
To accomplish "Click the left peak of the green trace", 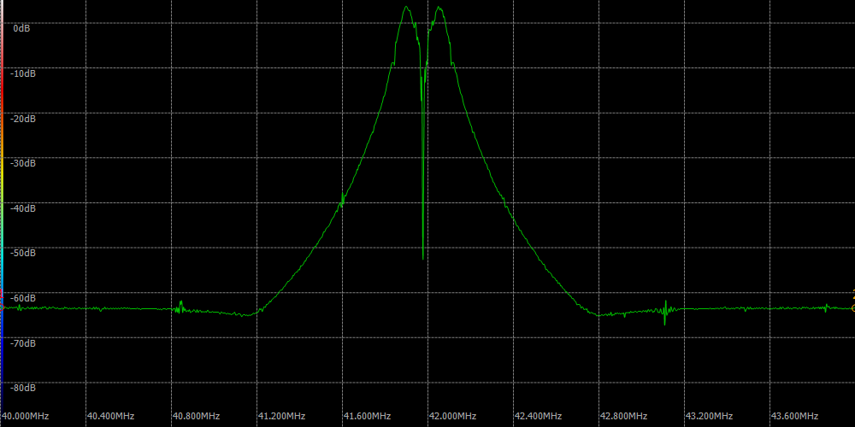I will 407,8.
